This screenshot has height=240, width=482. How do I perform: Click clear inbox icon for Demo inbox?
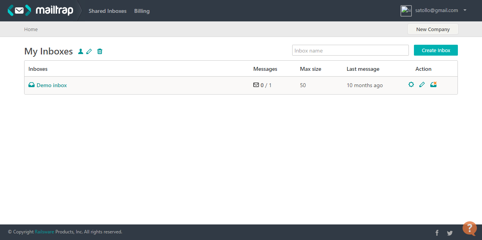coord(433,84)
